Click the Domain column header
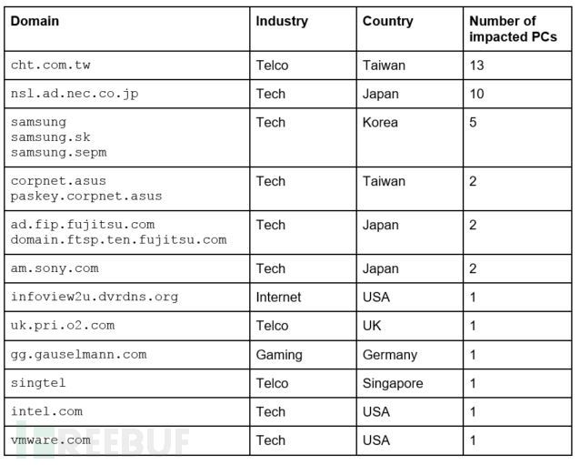Image resolution: width=580 pixels, height=465 pixels. [x=35, y=21]
